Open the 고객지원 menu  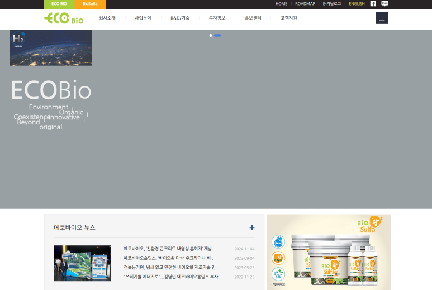pos(289,18)
